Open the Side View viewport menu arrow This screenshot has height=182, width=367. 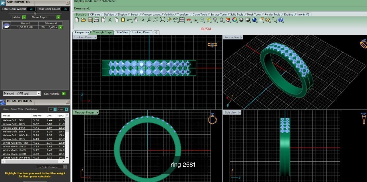240,112
